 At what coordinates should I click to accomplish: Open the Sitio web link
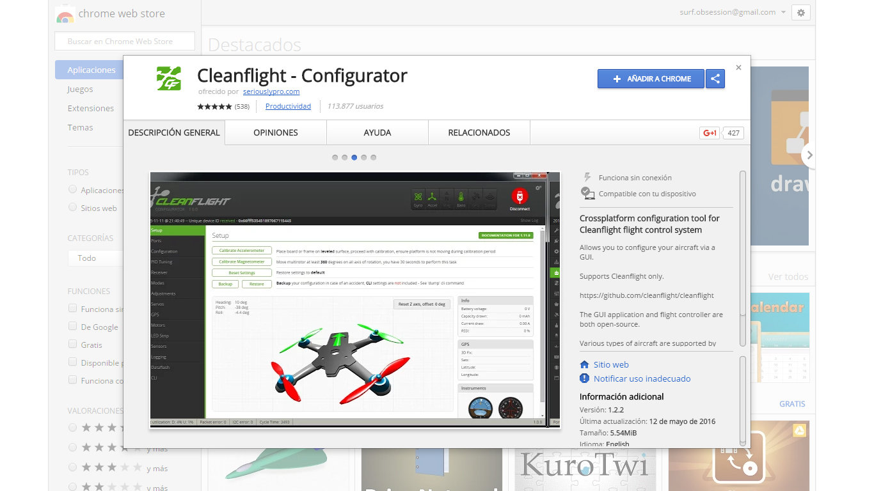tap(611, 364)
